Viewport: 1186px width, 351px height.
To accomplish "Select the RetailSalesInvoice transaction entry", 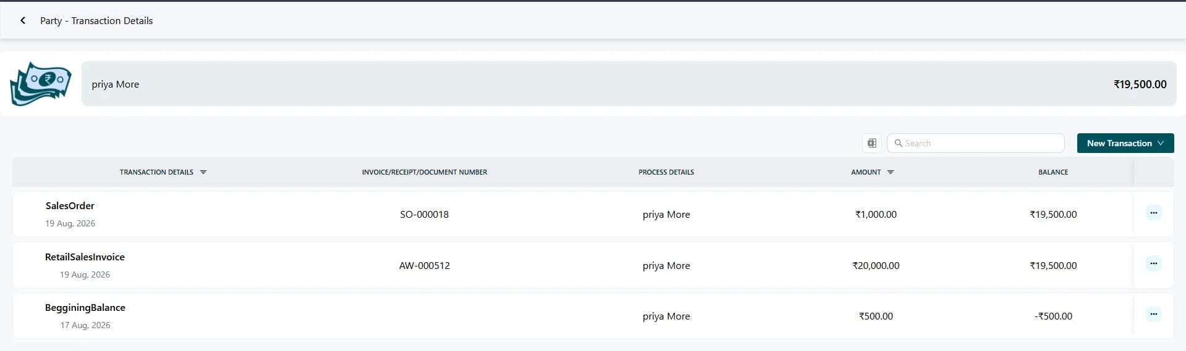I will [x=85, y=257].
